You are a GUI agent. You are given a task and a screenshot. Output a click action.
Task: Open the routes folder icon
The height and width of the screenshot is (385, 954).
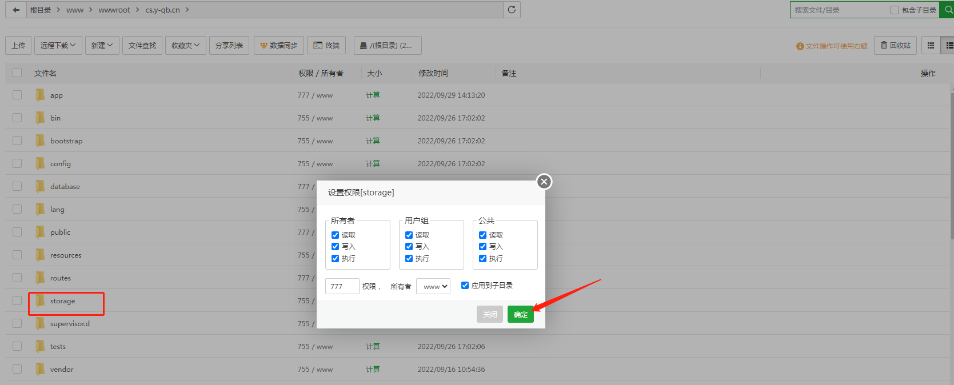click(x=40, y=278)
